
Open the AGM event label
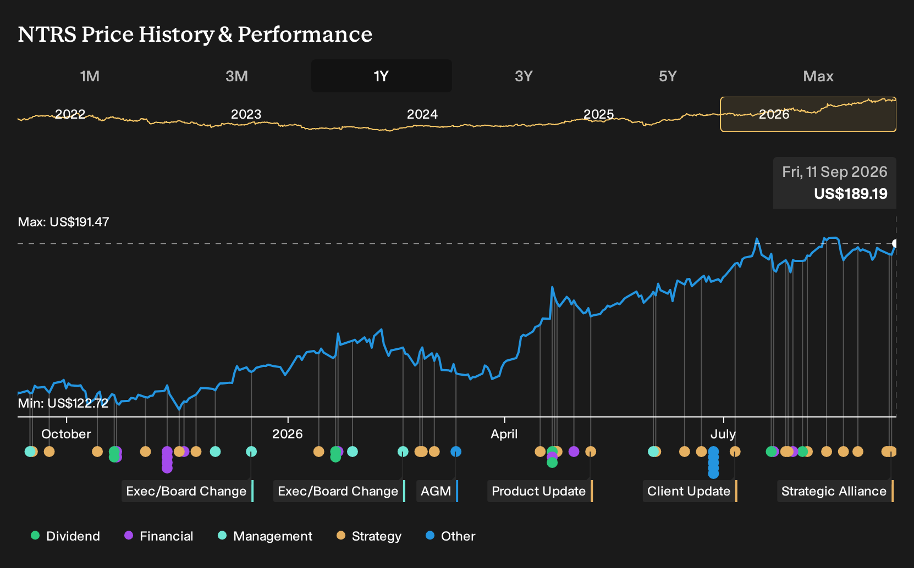click(437, 491)
